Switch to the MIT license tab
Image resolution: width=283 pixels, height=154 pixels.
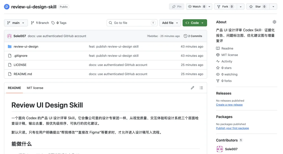(x=35, y=88)
